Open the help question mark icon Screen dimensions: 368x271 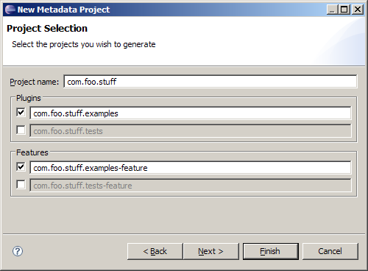coord(18,251)
